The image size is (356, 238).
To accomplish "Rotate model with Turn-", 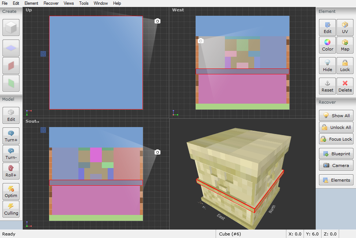I will pos(11,153).
